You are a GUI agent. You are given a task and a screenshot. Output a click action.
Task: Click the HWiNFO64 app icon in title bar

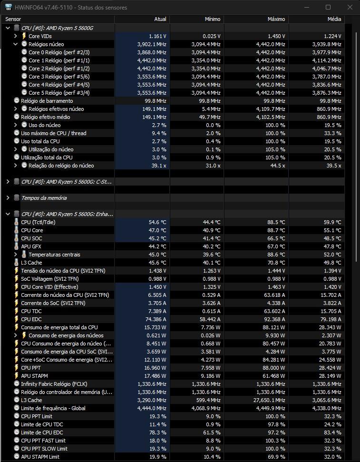(9, 7)
